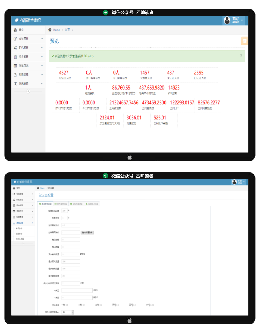
Task: Click the house icon beside Home on 预览 page
Action: [x=50, y=30]
